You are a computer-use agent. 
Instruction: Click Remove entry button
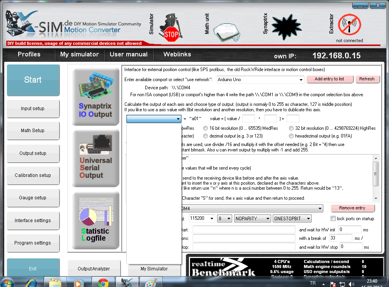point(353,208)
